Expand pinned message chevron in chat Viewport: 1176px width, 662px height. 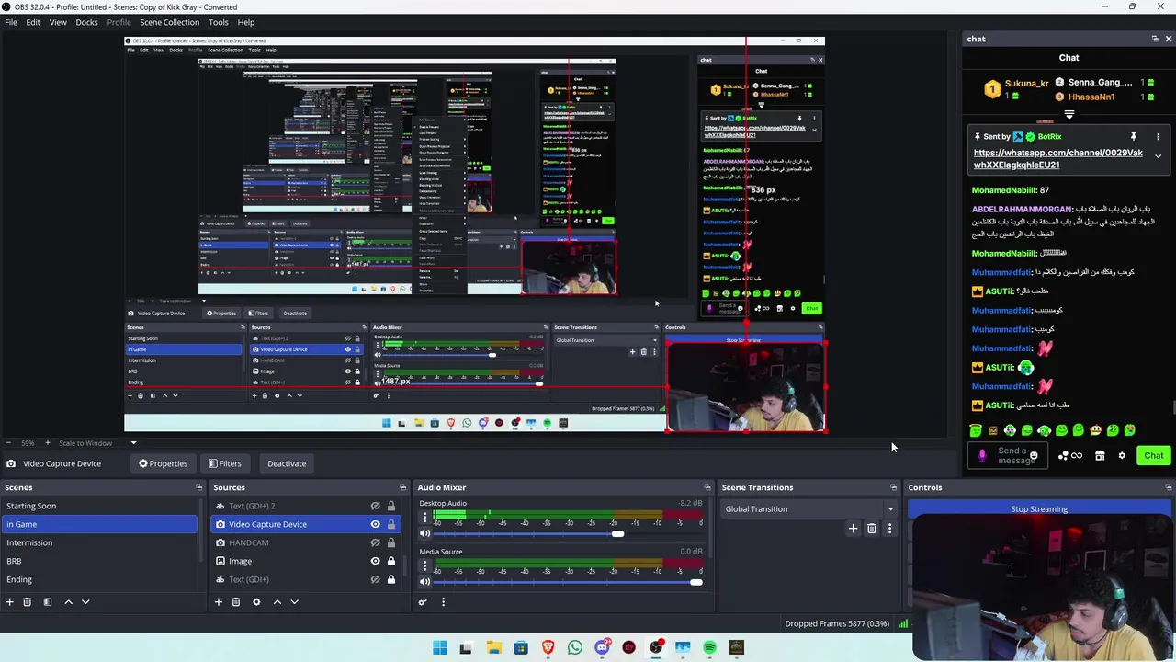click(x=1158, y=156)
